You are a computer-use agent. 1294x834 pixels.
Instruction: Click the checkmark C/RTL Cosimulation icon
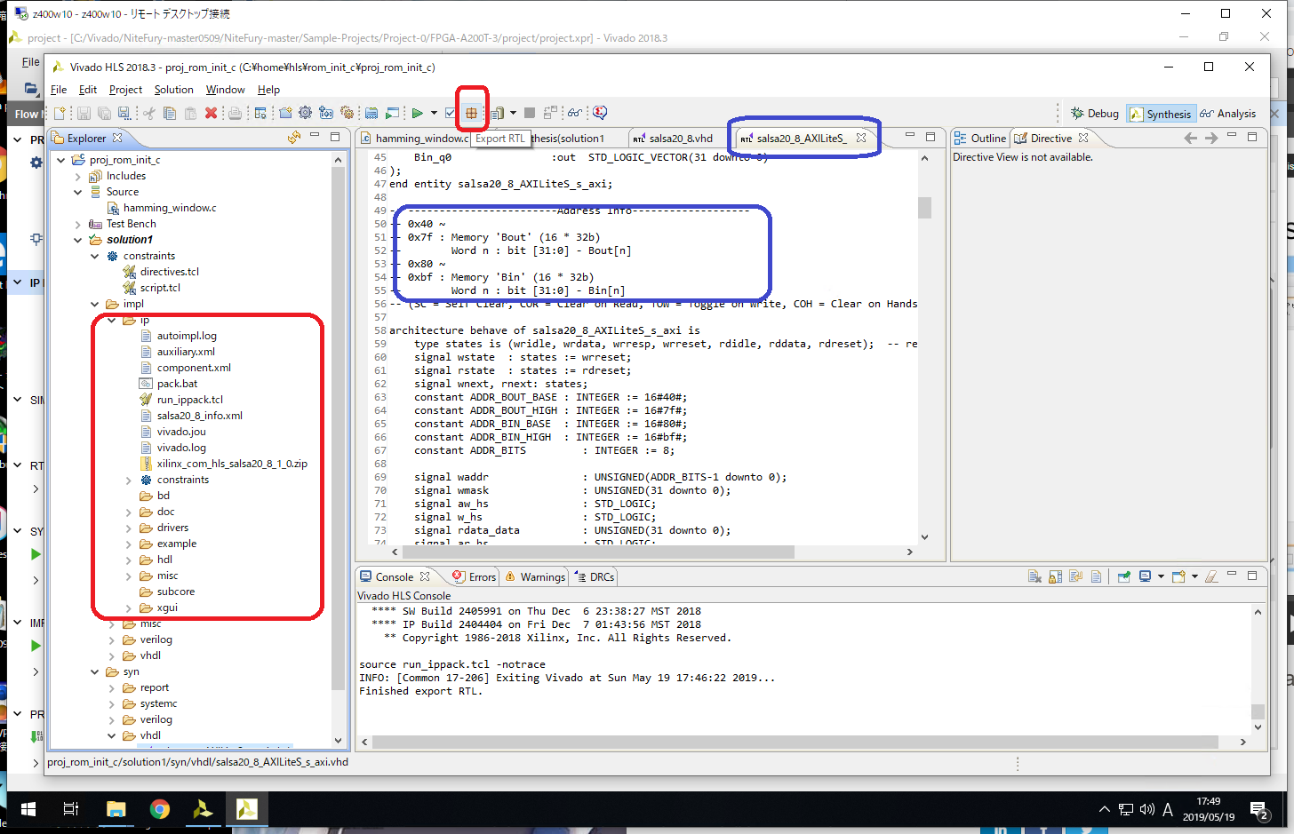click(x=450, y=113)
